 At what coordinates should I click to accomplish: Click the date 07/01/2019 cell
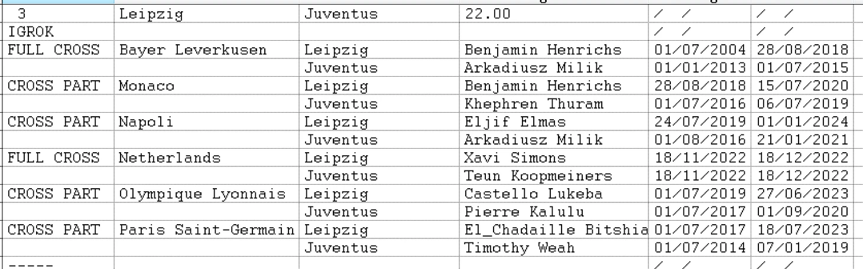802,248
